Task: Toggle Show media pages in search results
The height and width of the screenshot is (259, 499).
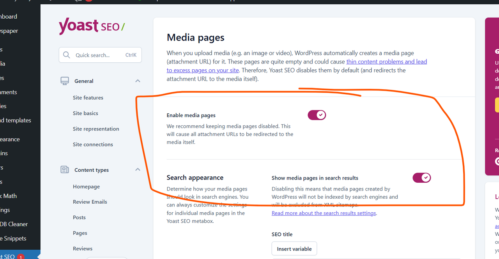Action: point(422,178)
